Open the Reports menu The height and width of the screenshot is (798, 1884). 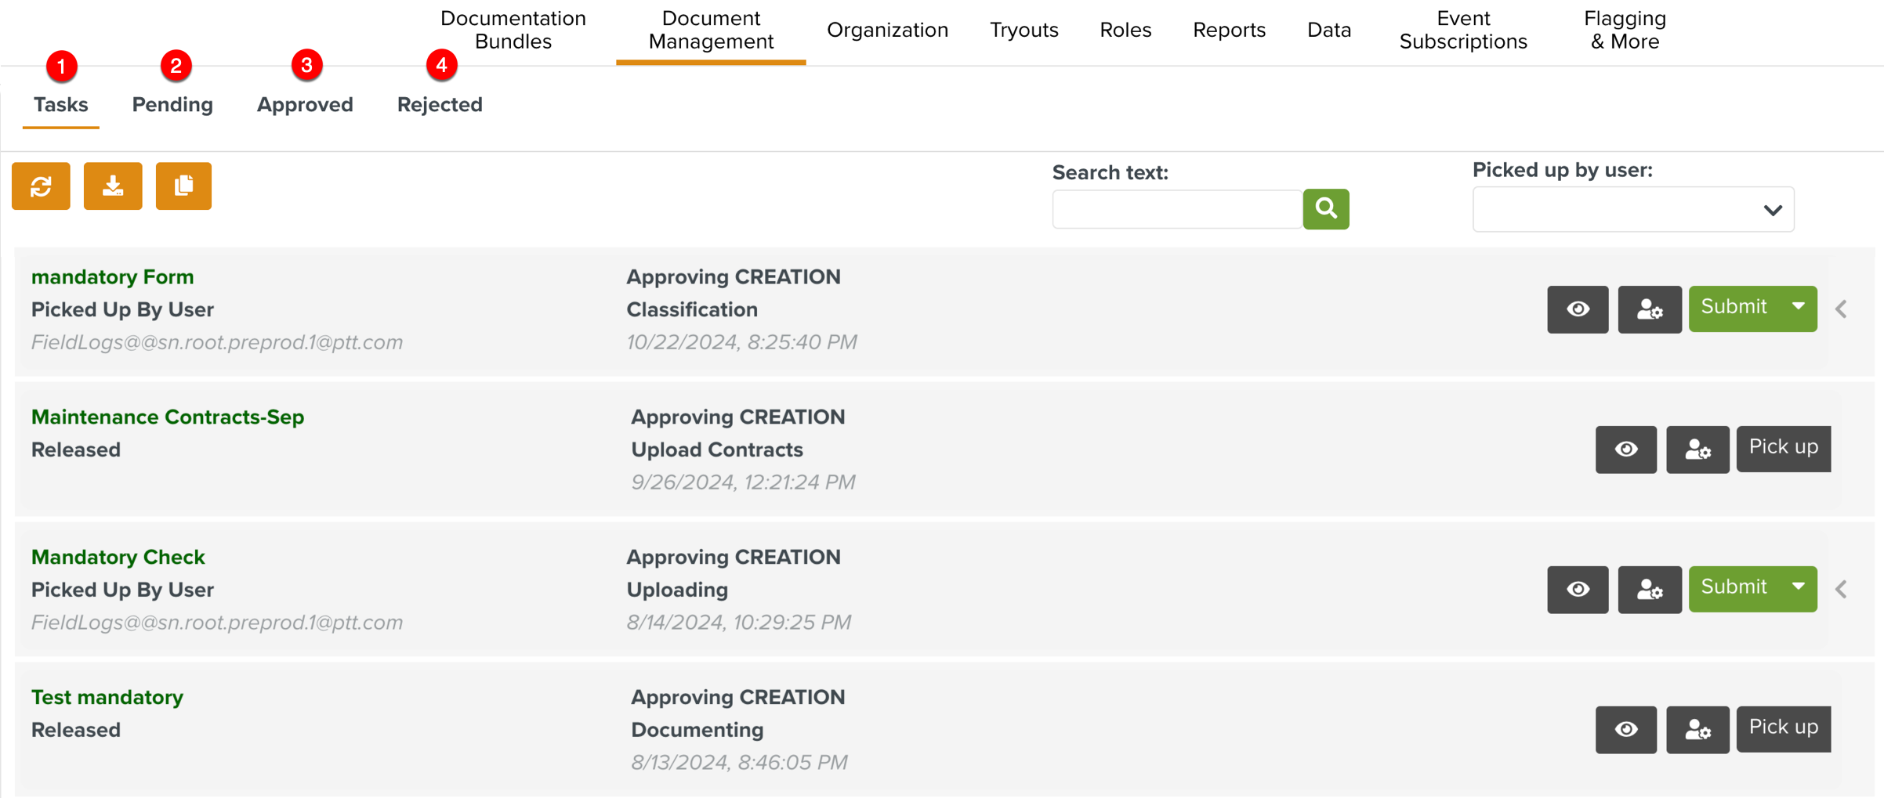click(x=1229, y=30)
